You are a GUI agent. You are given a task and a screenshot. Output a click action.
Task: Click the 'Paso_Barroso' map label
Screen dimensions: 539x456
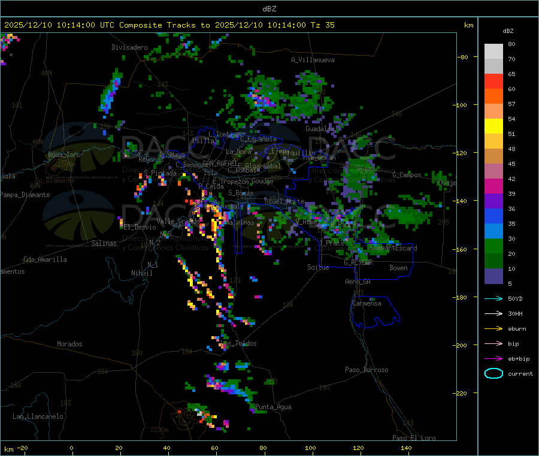click(367, 370)
